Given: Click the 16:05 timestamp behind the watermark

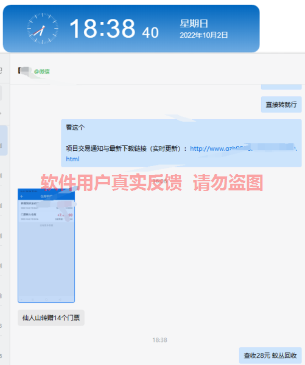Looking at the screenshot, I should 160,181.
